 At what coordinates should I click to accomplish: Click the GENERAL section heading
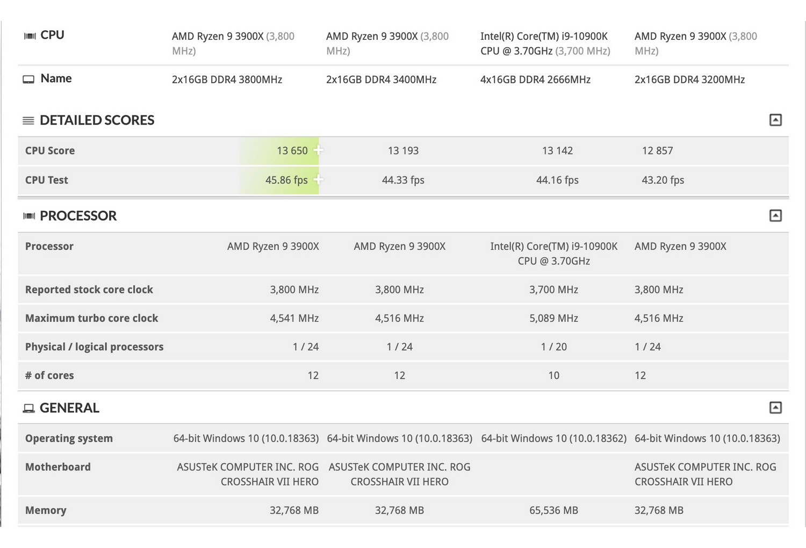69,408
